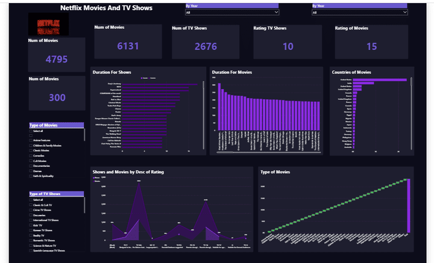Select the Num of Movies card showing 4795
This screenshot has width=434, height=263.
coord(57,55)
